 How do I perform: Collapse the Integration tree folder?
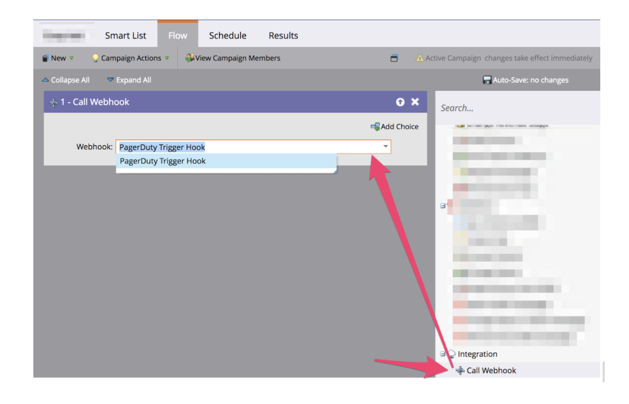coord(443,354)
